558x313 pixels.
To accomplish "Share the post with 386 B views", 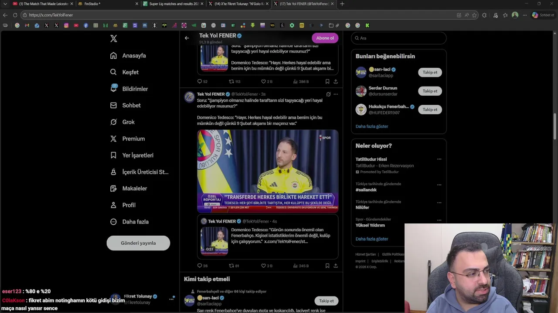I will tap(336, 81).
